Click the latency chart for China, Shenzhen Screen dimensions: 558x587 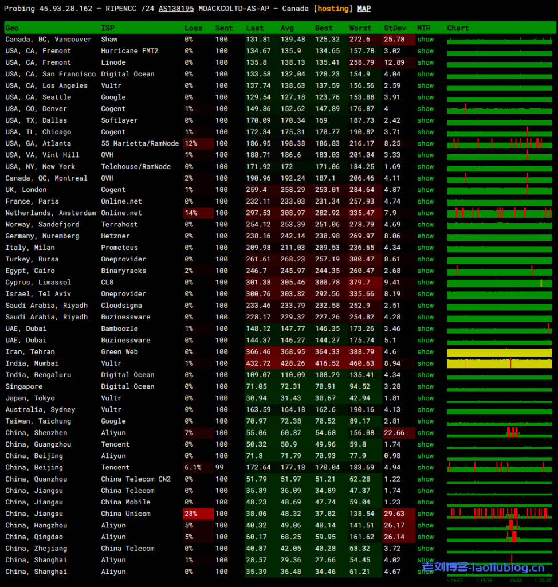point(499,433)
